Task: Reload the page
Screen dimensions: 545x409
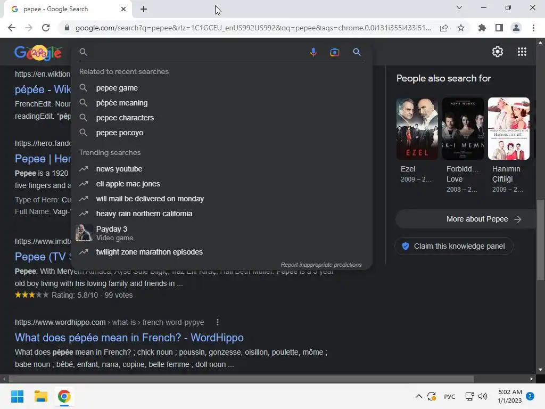Action: coord(46,28)
